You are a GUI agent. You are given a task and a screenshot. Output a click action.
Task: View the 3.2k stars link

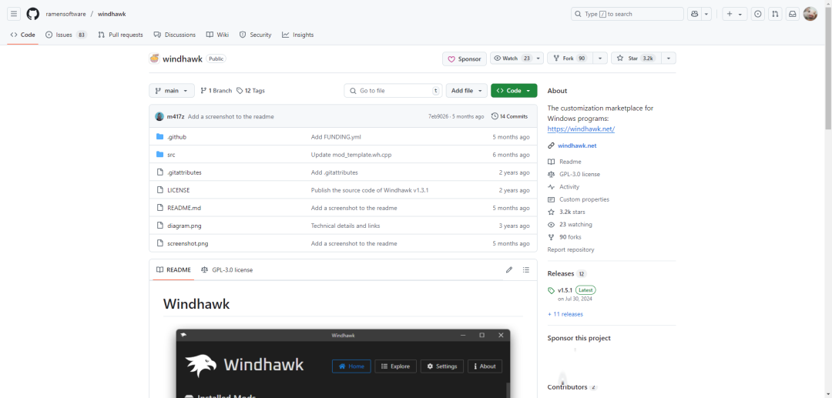[567, 212]
